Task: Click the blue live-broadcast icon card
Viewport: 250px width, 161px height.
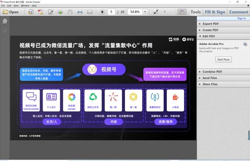Action: coord(155,100)
